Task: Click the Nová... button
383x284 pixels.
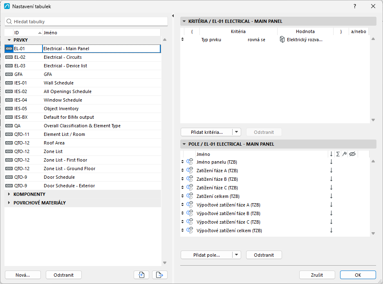Action: click(x=23, y=275)
